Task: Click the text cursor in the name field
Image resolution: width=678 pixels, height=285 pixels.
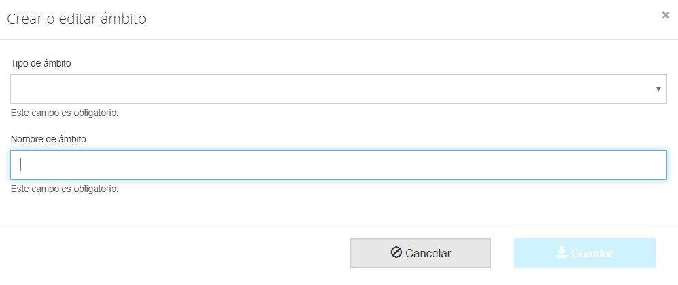Action: (x=21, y=164)
